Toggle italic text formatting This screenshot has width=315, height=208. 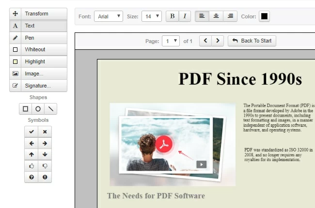(185, 16)
